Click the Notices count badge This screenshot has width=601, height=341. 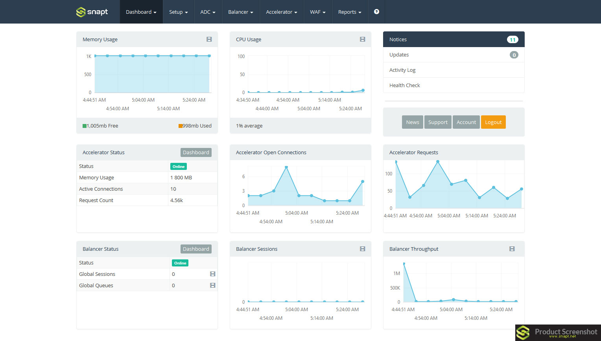[x=512, y=40]
